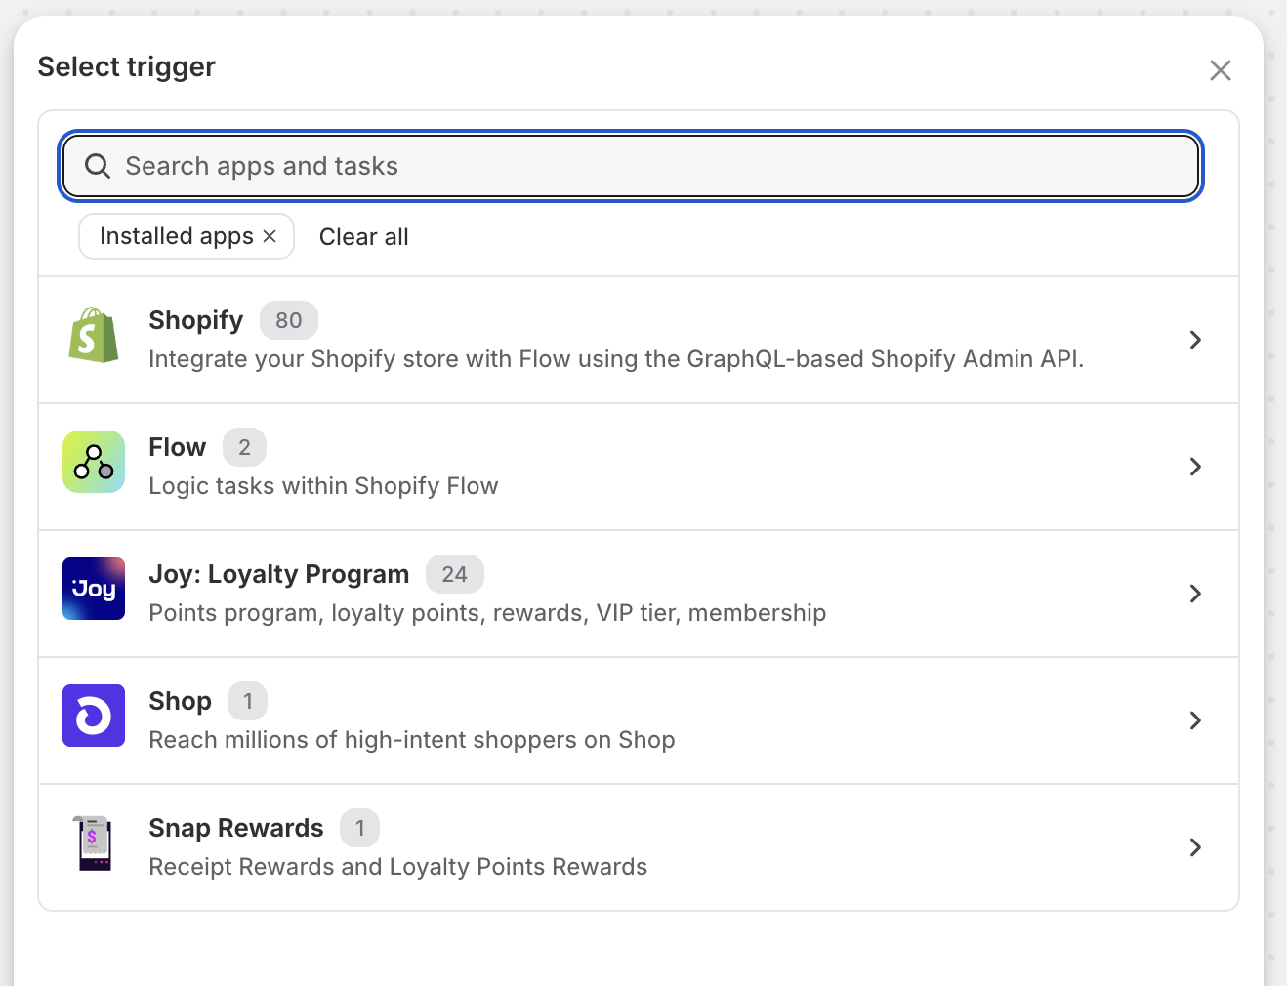Click the Joy loyalty app icon
This screenshot has height=986, width=1287.
coord(94,589)
